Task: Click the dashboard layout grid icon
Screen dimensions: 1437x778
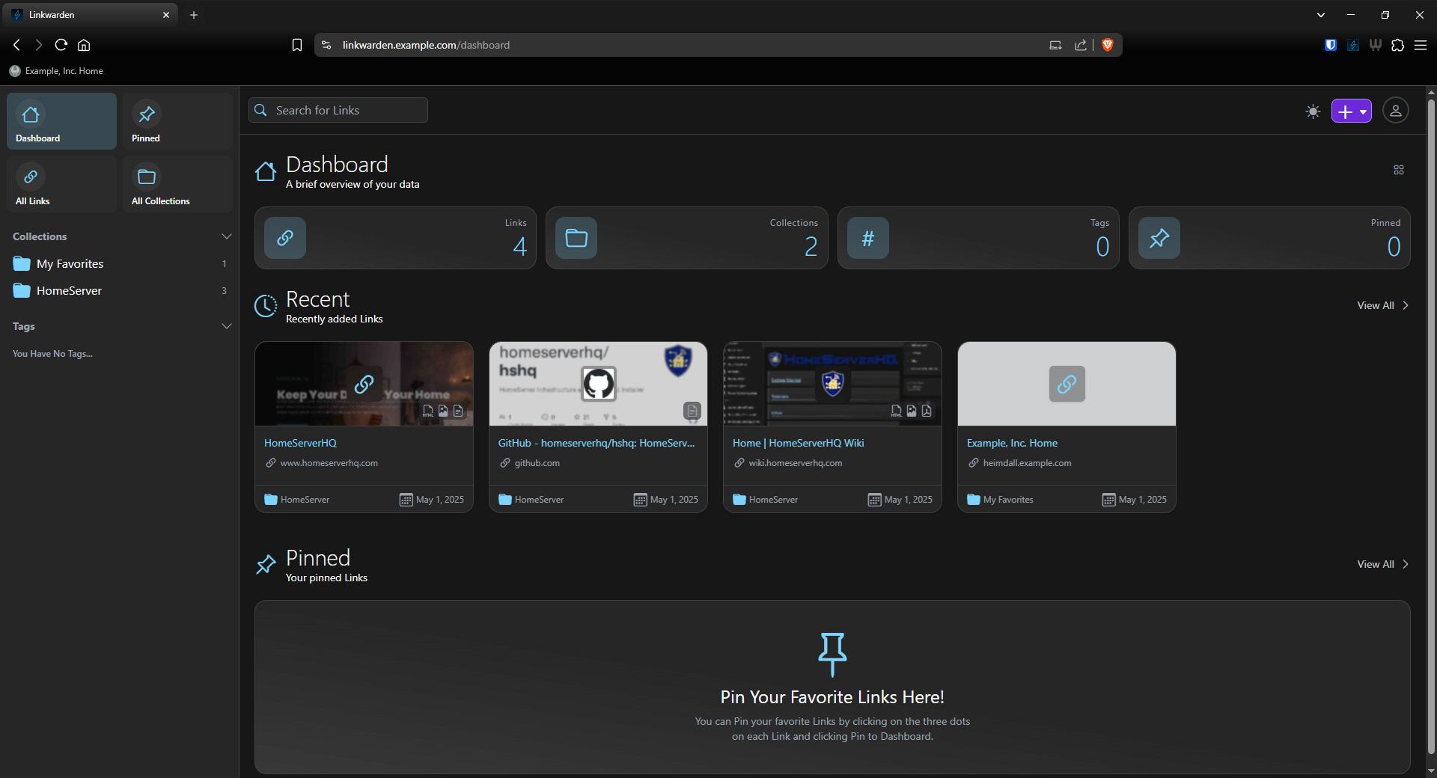Action: (1398, 171)
